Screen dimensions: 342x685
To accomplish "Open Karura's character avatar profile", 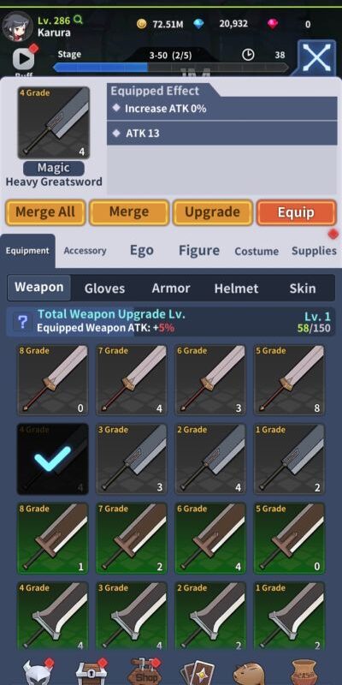I will (x=17, y=27).
